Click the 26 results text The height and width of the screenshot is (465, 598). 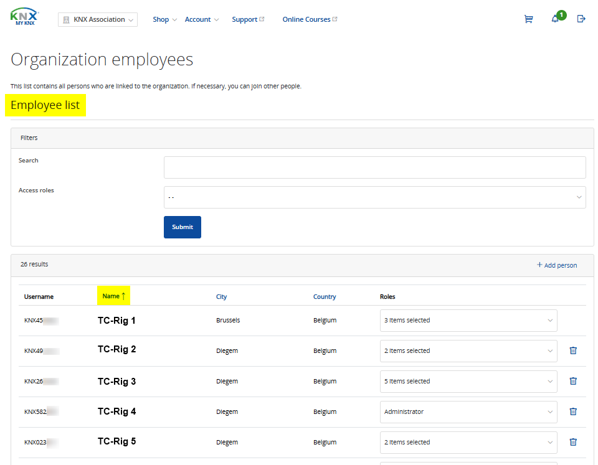34,264
